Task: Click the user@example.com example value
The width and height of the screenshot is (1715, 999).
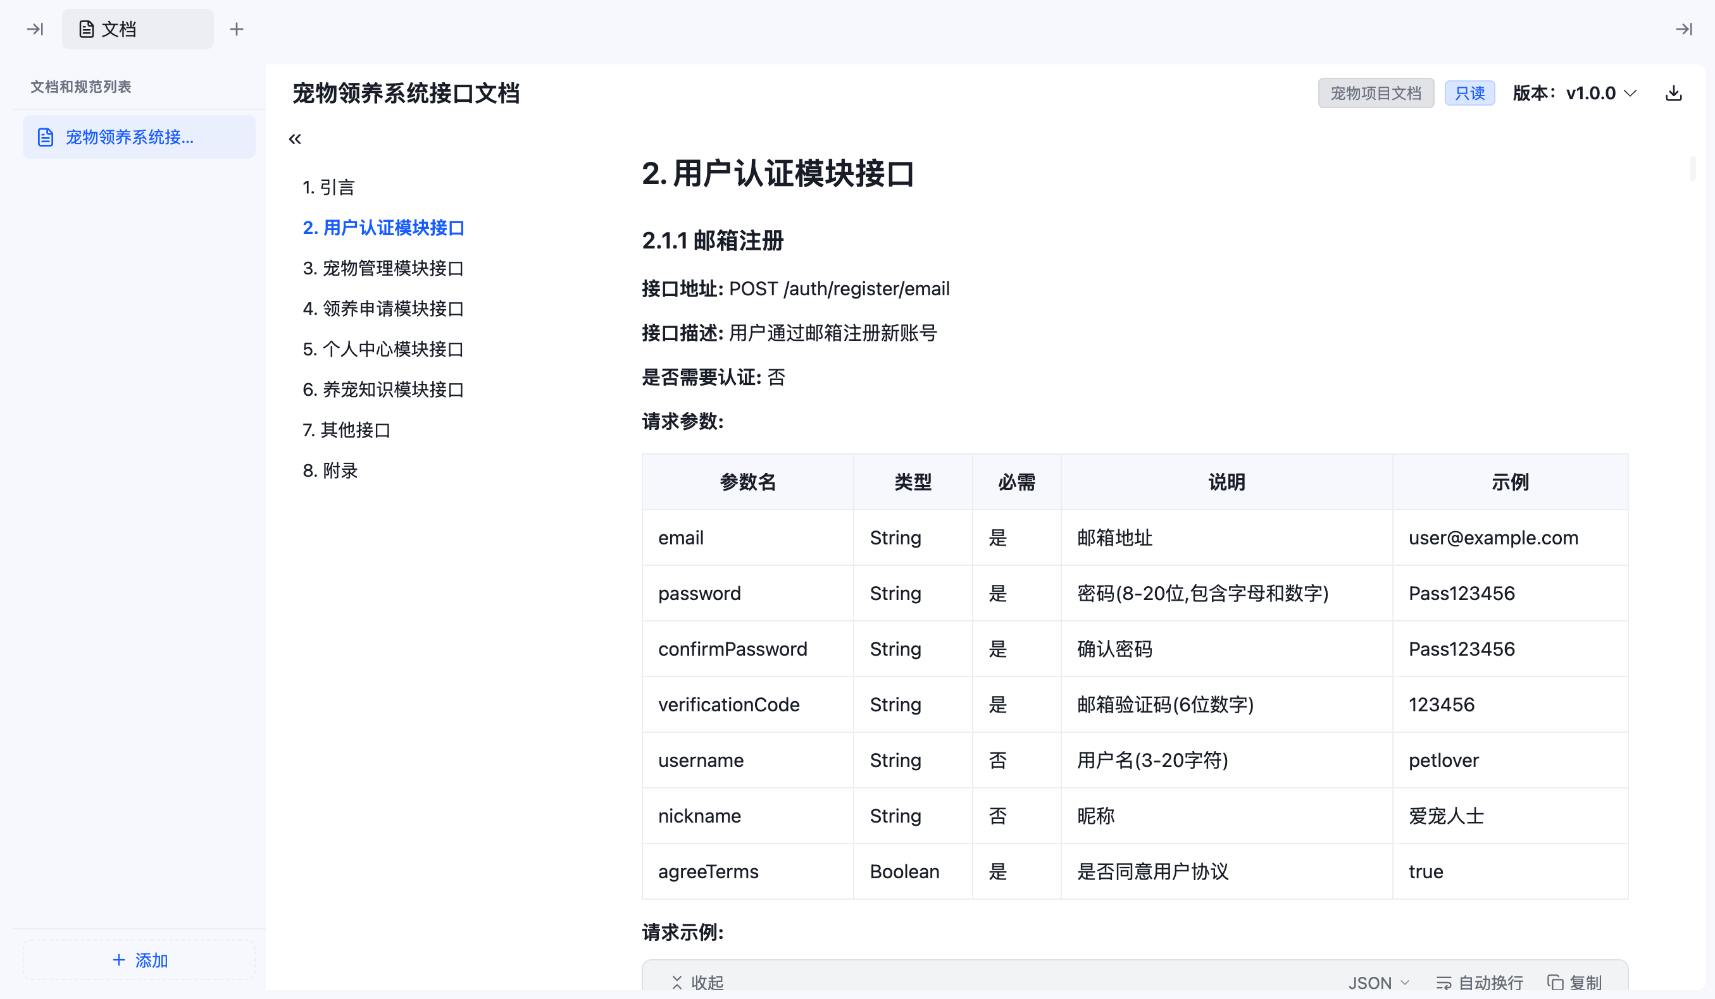Action: 1493,538
